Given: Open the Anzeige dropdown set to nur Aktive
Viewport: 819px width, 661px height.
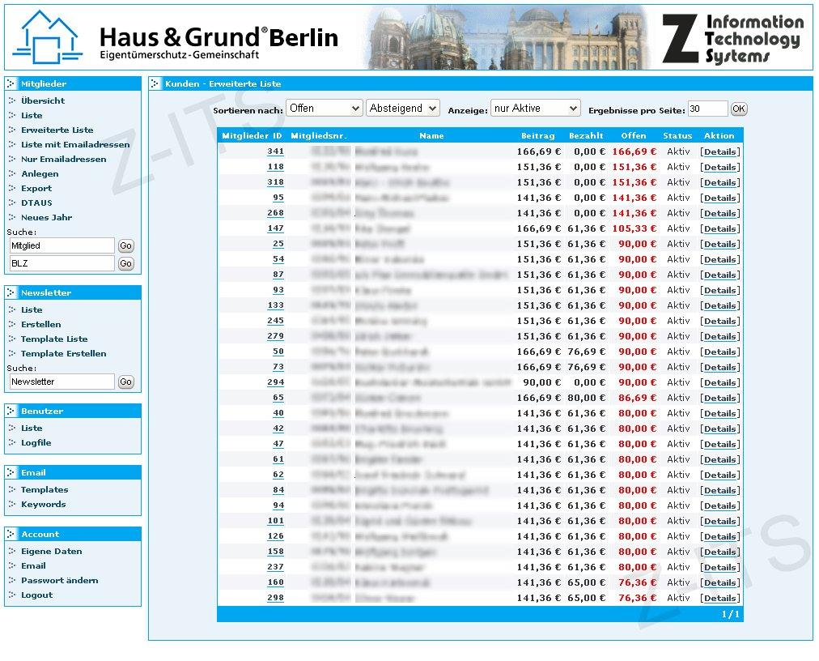Looking at the screenshot, I should (x=536, y=109).
